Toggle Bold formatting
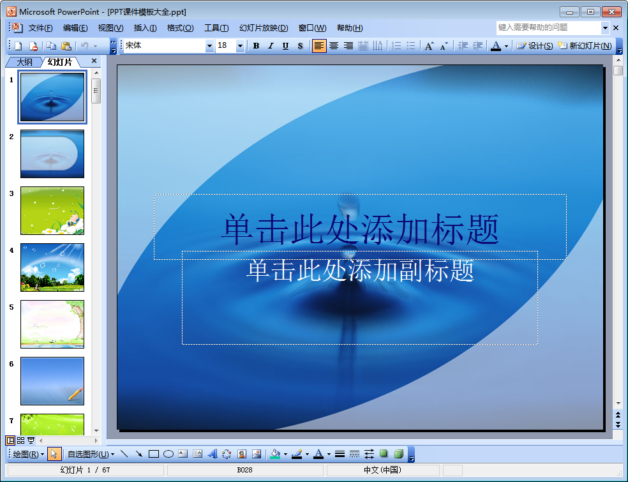628x482 pixels. tap(257, 46)
